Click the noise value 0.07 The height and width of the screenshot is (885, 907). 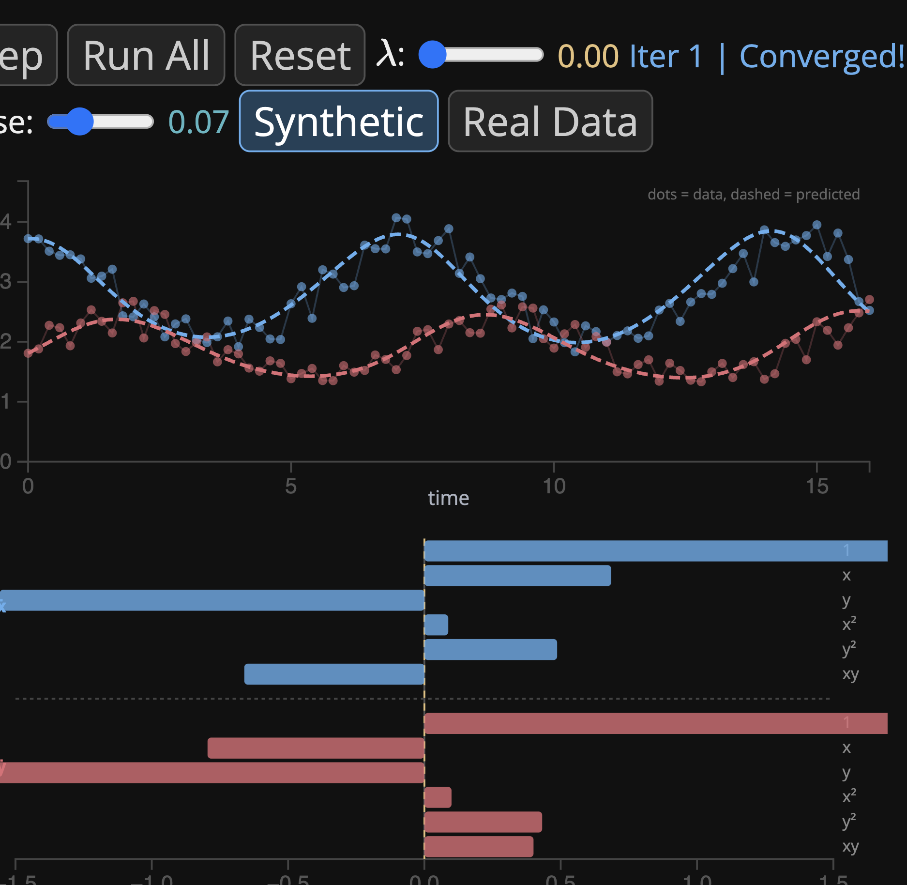pyautogui.click(x=198, y=122)
